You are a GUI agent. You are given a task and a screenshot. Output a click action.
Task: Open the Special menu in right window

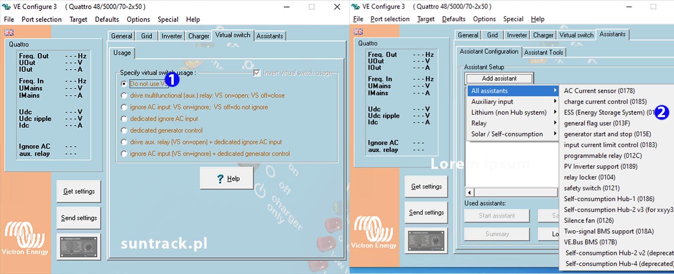[513, 19]
